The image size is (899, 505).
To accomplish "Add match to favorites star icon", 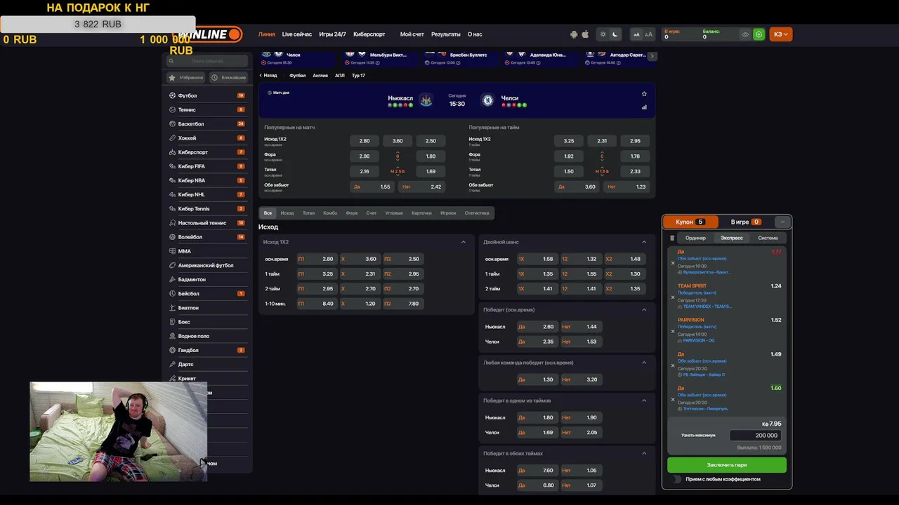I will pos(644,94).
